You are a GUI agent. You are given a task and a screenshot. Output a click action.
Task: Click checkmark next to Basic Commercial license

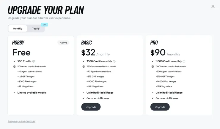[x=84, y=98]
